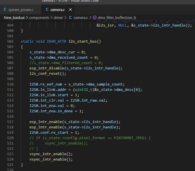Click the C file icon on spiram_psram.c tab
The width and height of the screenshot is (195, 171).
click(5, 10)
